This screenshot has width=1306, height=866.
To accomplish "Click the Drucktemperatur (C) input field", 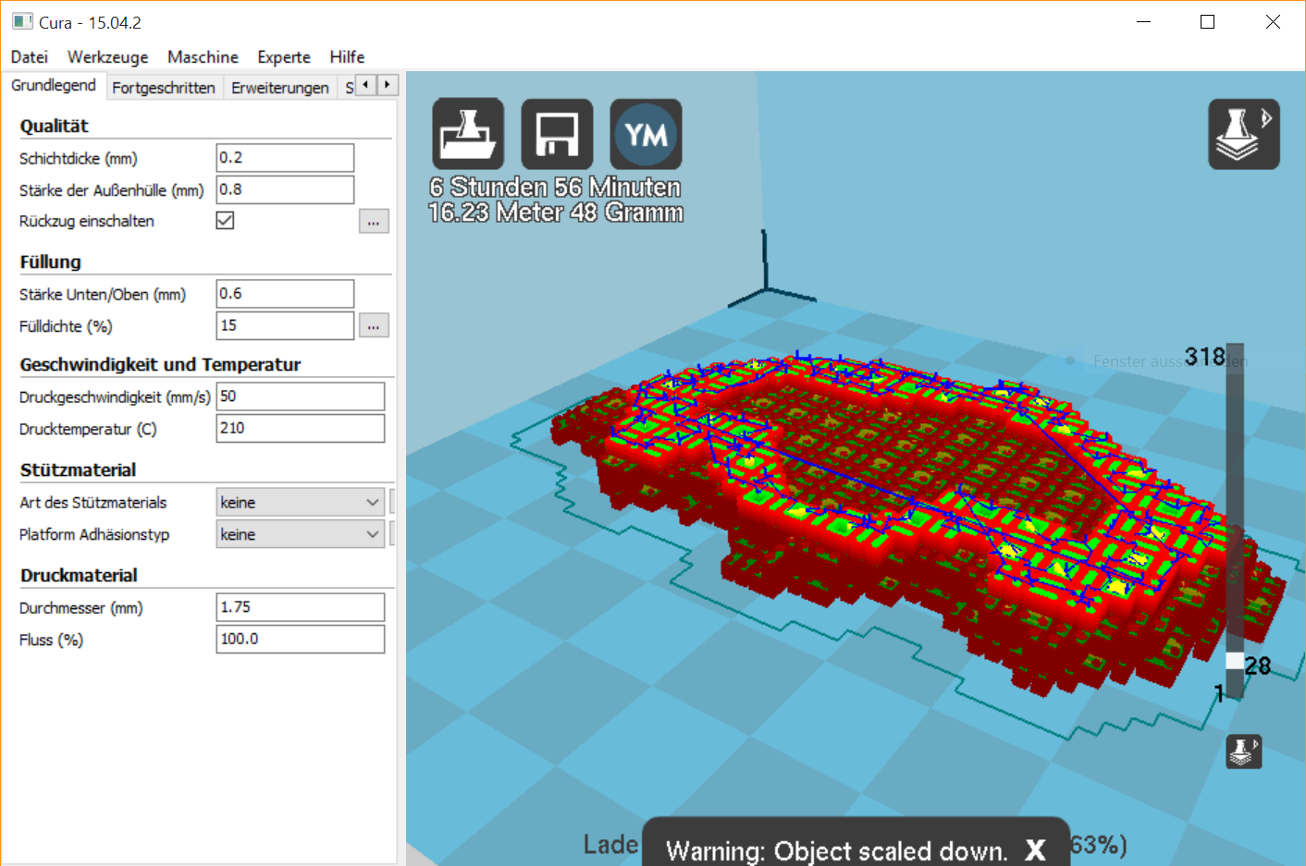I will (301, 428).
